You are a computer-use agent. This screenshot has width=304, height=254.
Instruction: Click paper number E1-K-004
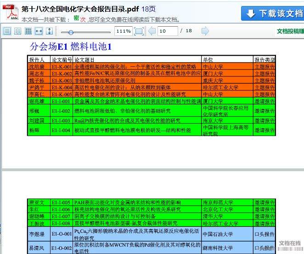[62, 87]
